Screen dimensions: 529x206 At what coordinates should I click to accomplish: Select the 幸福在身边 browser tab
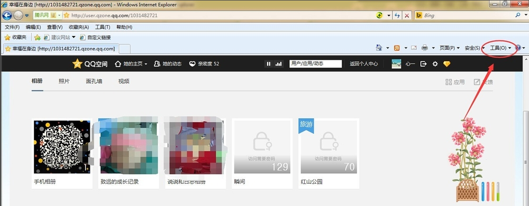click(x=61, y=49)
